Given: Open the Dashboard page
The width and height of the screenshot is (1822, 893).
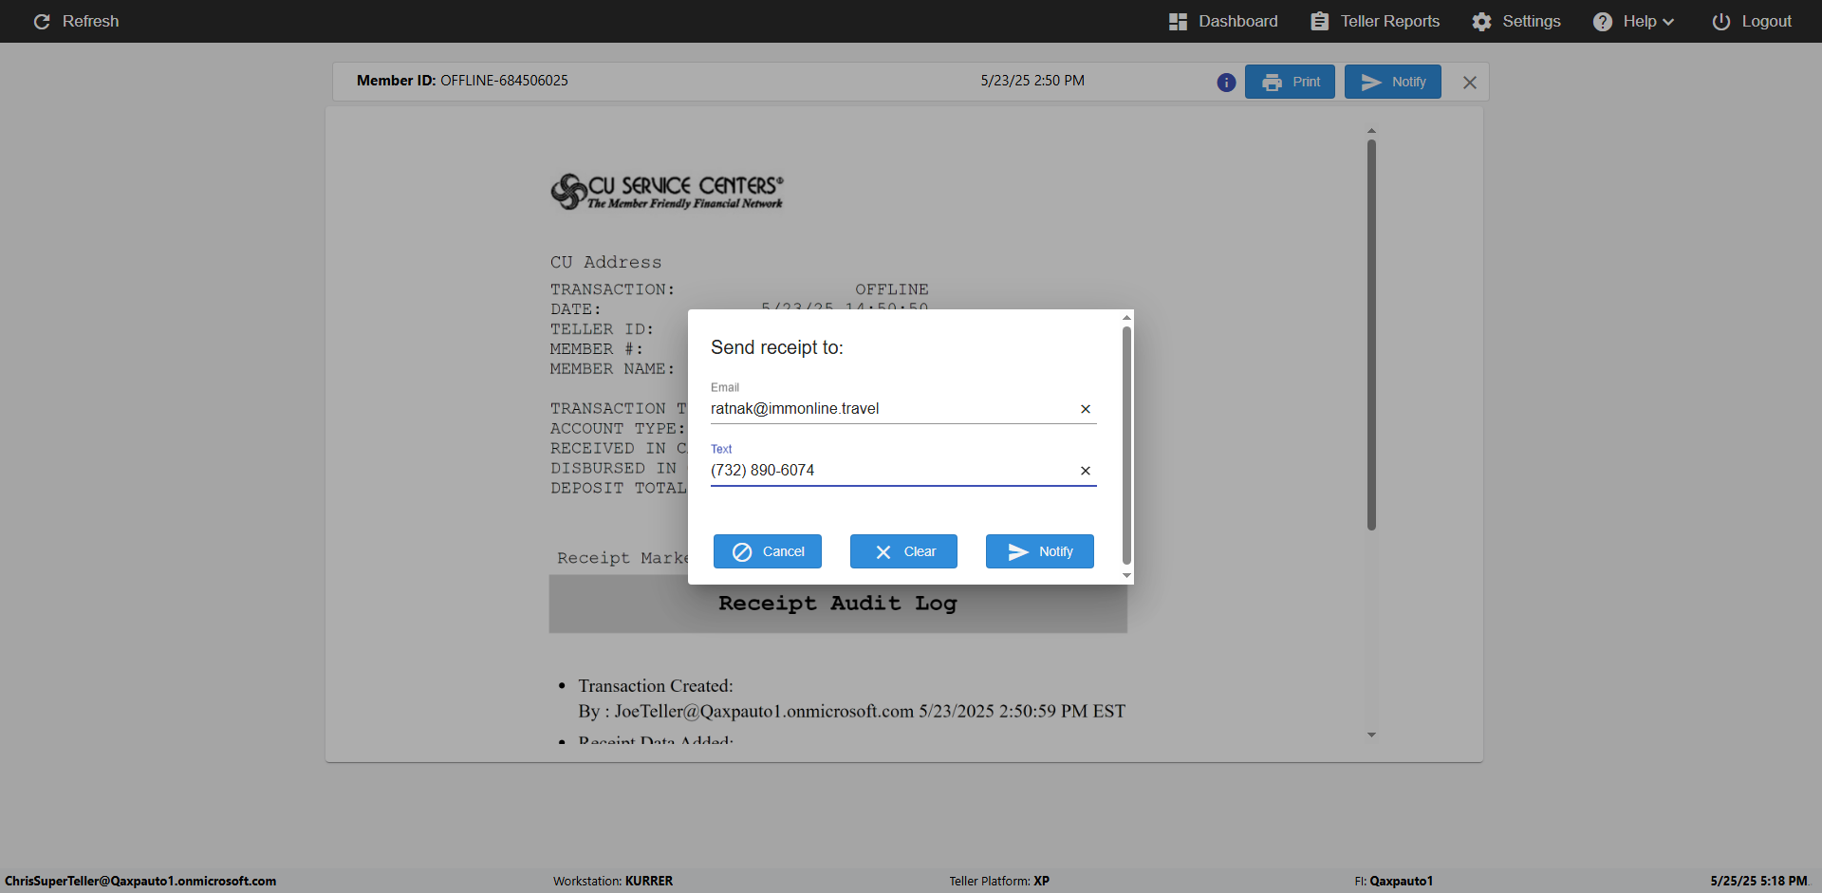Looking at the screenshot, I should 1223,21.
